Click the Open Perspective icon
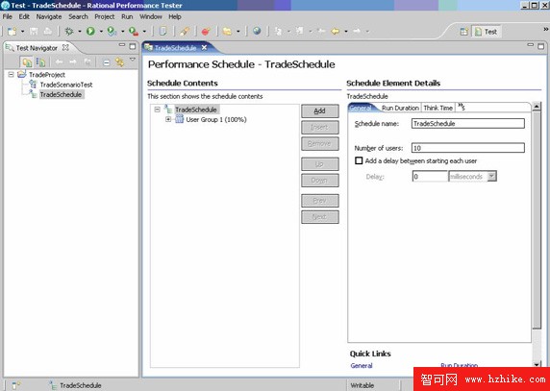 click(464, 32)
